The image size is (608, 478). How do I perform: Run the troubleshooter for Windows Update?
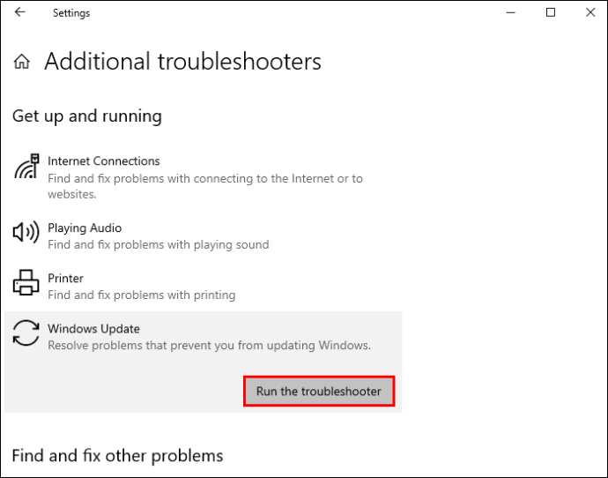(x=318, y=392)
